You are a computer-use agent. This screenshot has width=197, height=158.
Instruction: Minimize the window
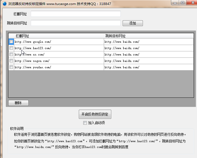[175, 3]
